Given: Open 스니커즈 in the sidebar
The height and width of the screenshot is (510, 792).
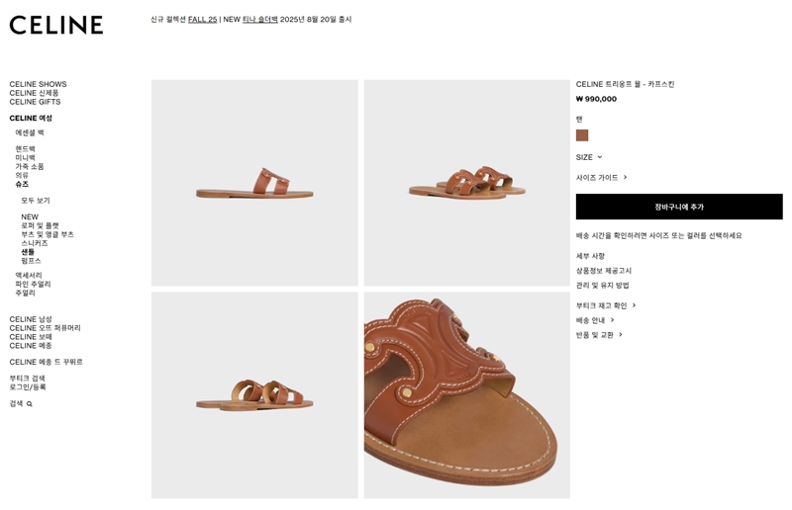Looking at the screenshot, I should click(34, 243).
